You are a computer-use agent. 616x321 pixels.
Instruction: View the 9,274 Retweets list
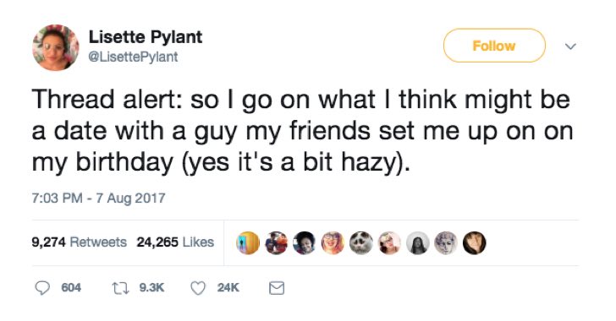click(x=80, y=242)
